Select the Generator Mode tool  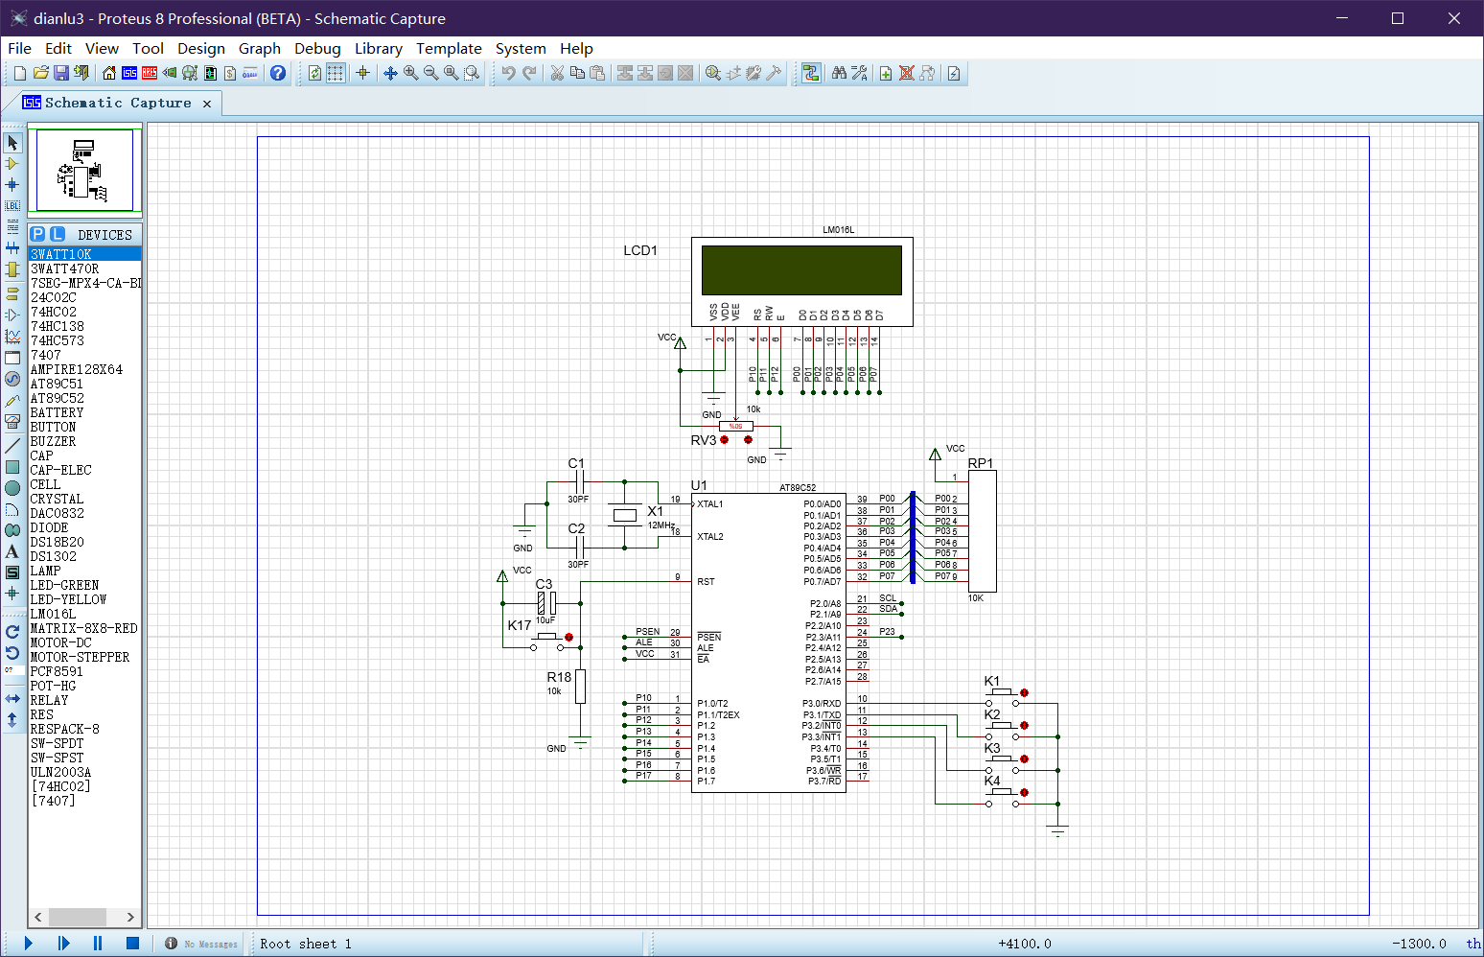(12, 379)
